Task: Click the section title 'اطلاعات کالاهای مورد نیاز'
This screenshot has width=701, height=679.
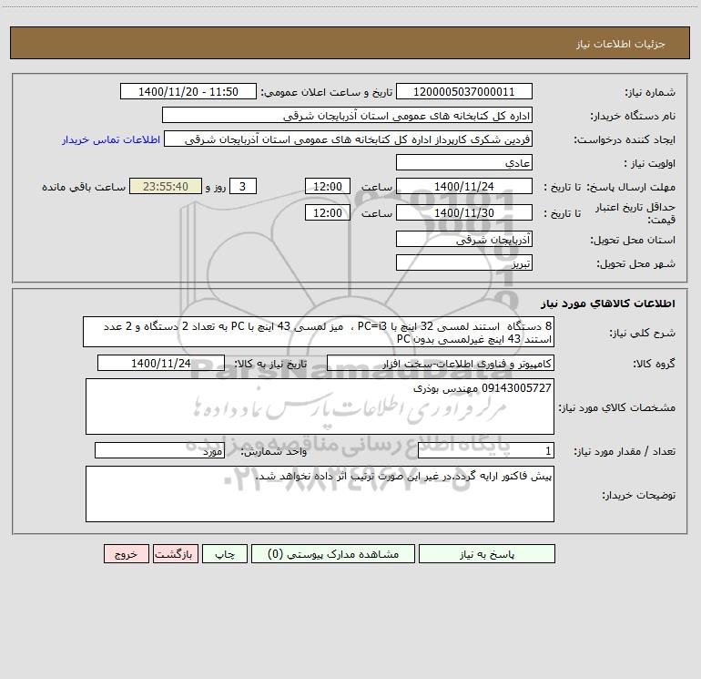Action: pos(608,303)
